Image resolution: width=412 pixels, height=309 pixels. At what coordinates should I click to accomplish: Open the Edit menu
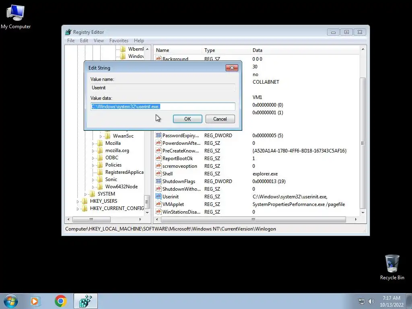pos(84,41)
